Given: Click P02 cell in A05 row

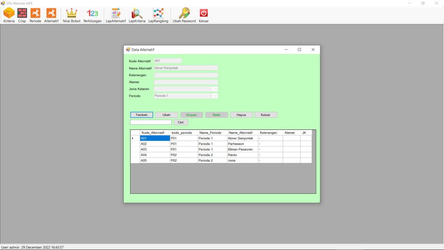Looking at the screenshot, I should 184,160.
